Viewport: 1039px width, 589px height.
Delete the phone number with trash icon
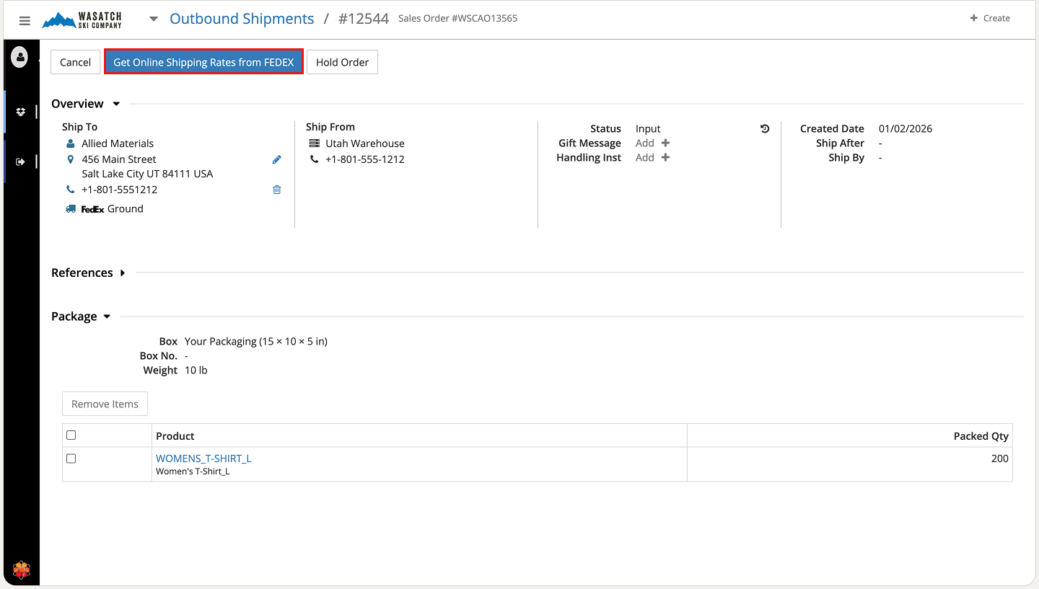point(276,190)
